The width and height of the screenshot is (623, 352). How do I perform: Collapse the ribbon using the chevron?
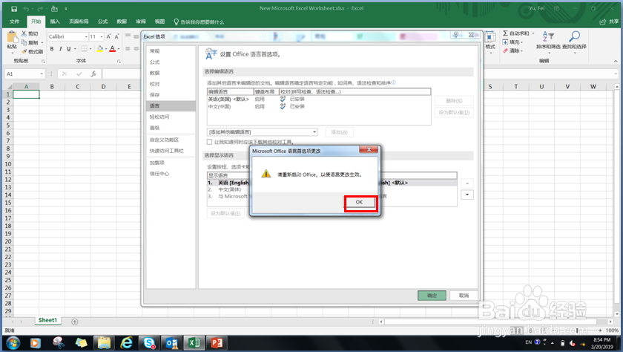point(616,61)
